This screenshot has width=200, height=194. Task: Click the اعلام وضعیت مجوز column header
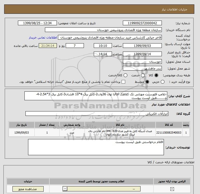(101, 181)
